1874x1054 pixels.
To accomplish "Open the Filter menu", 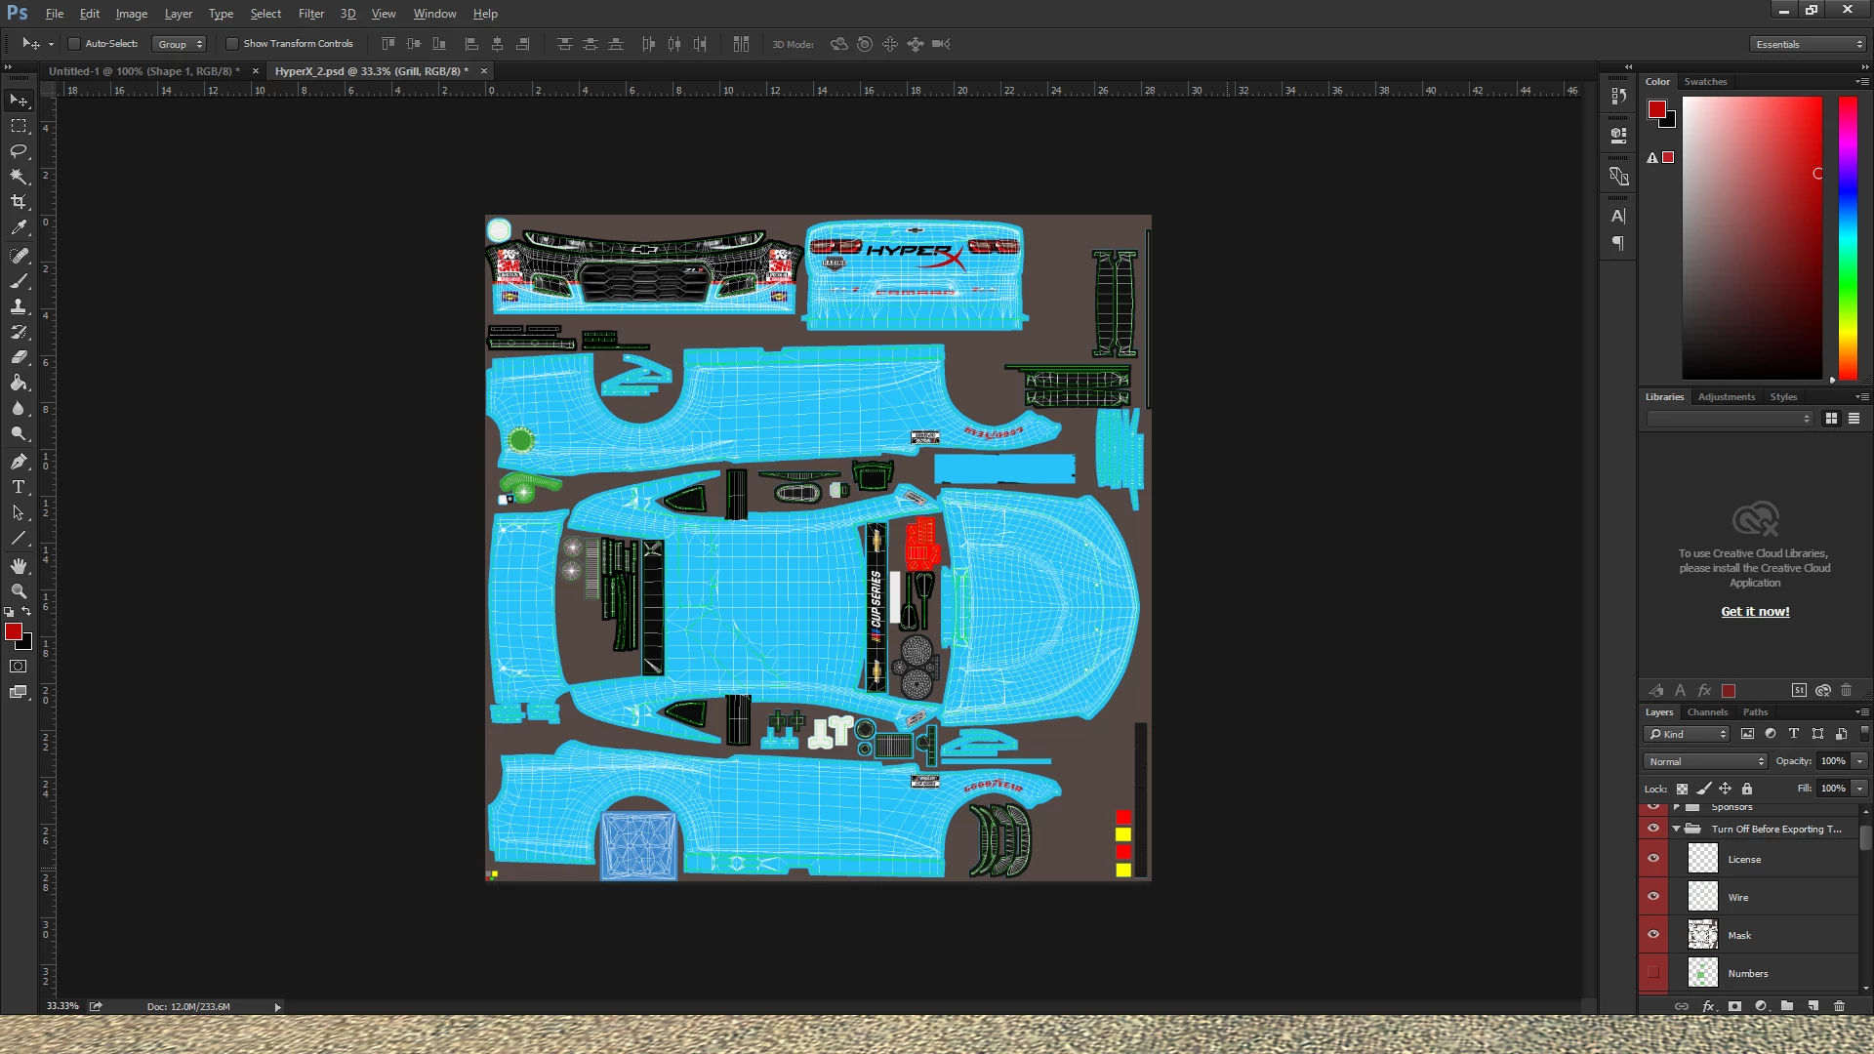I will (x=310, y=14).
